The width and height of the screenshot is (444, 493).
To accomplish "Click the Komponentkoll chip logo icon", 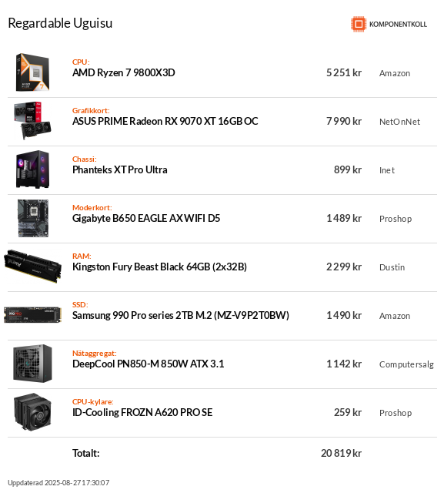I will [x=359, y=24].
